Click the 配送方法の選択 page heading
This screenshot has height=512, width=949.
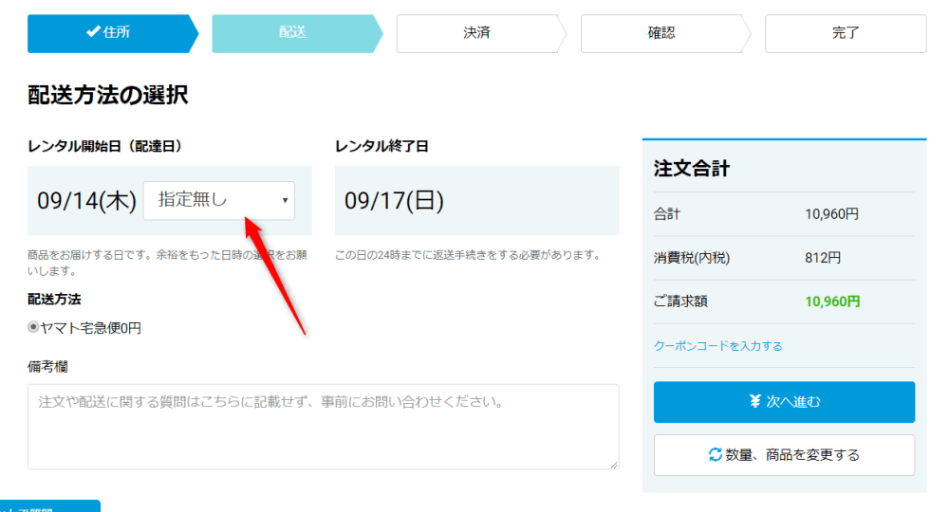click(x=108, y=95)
